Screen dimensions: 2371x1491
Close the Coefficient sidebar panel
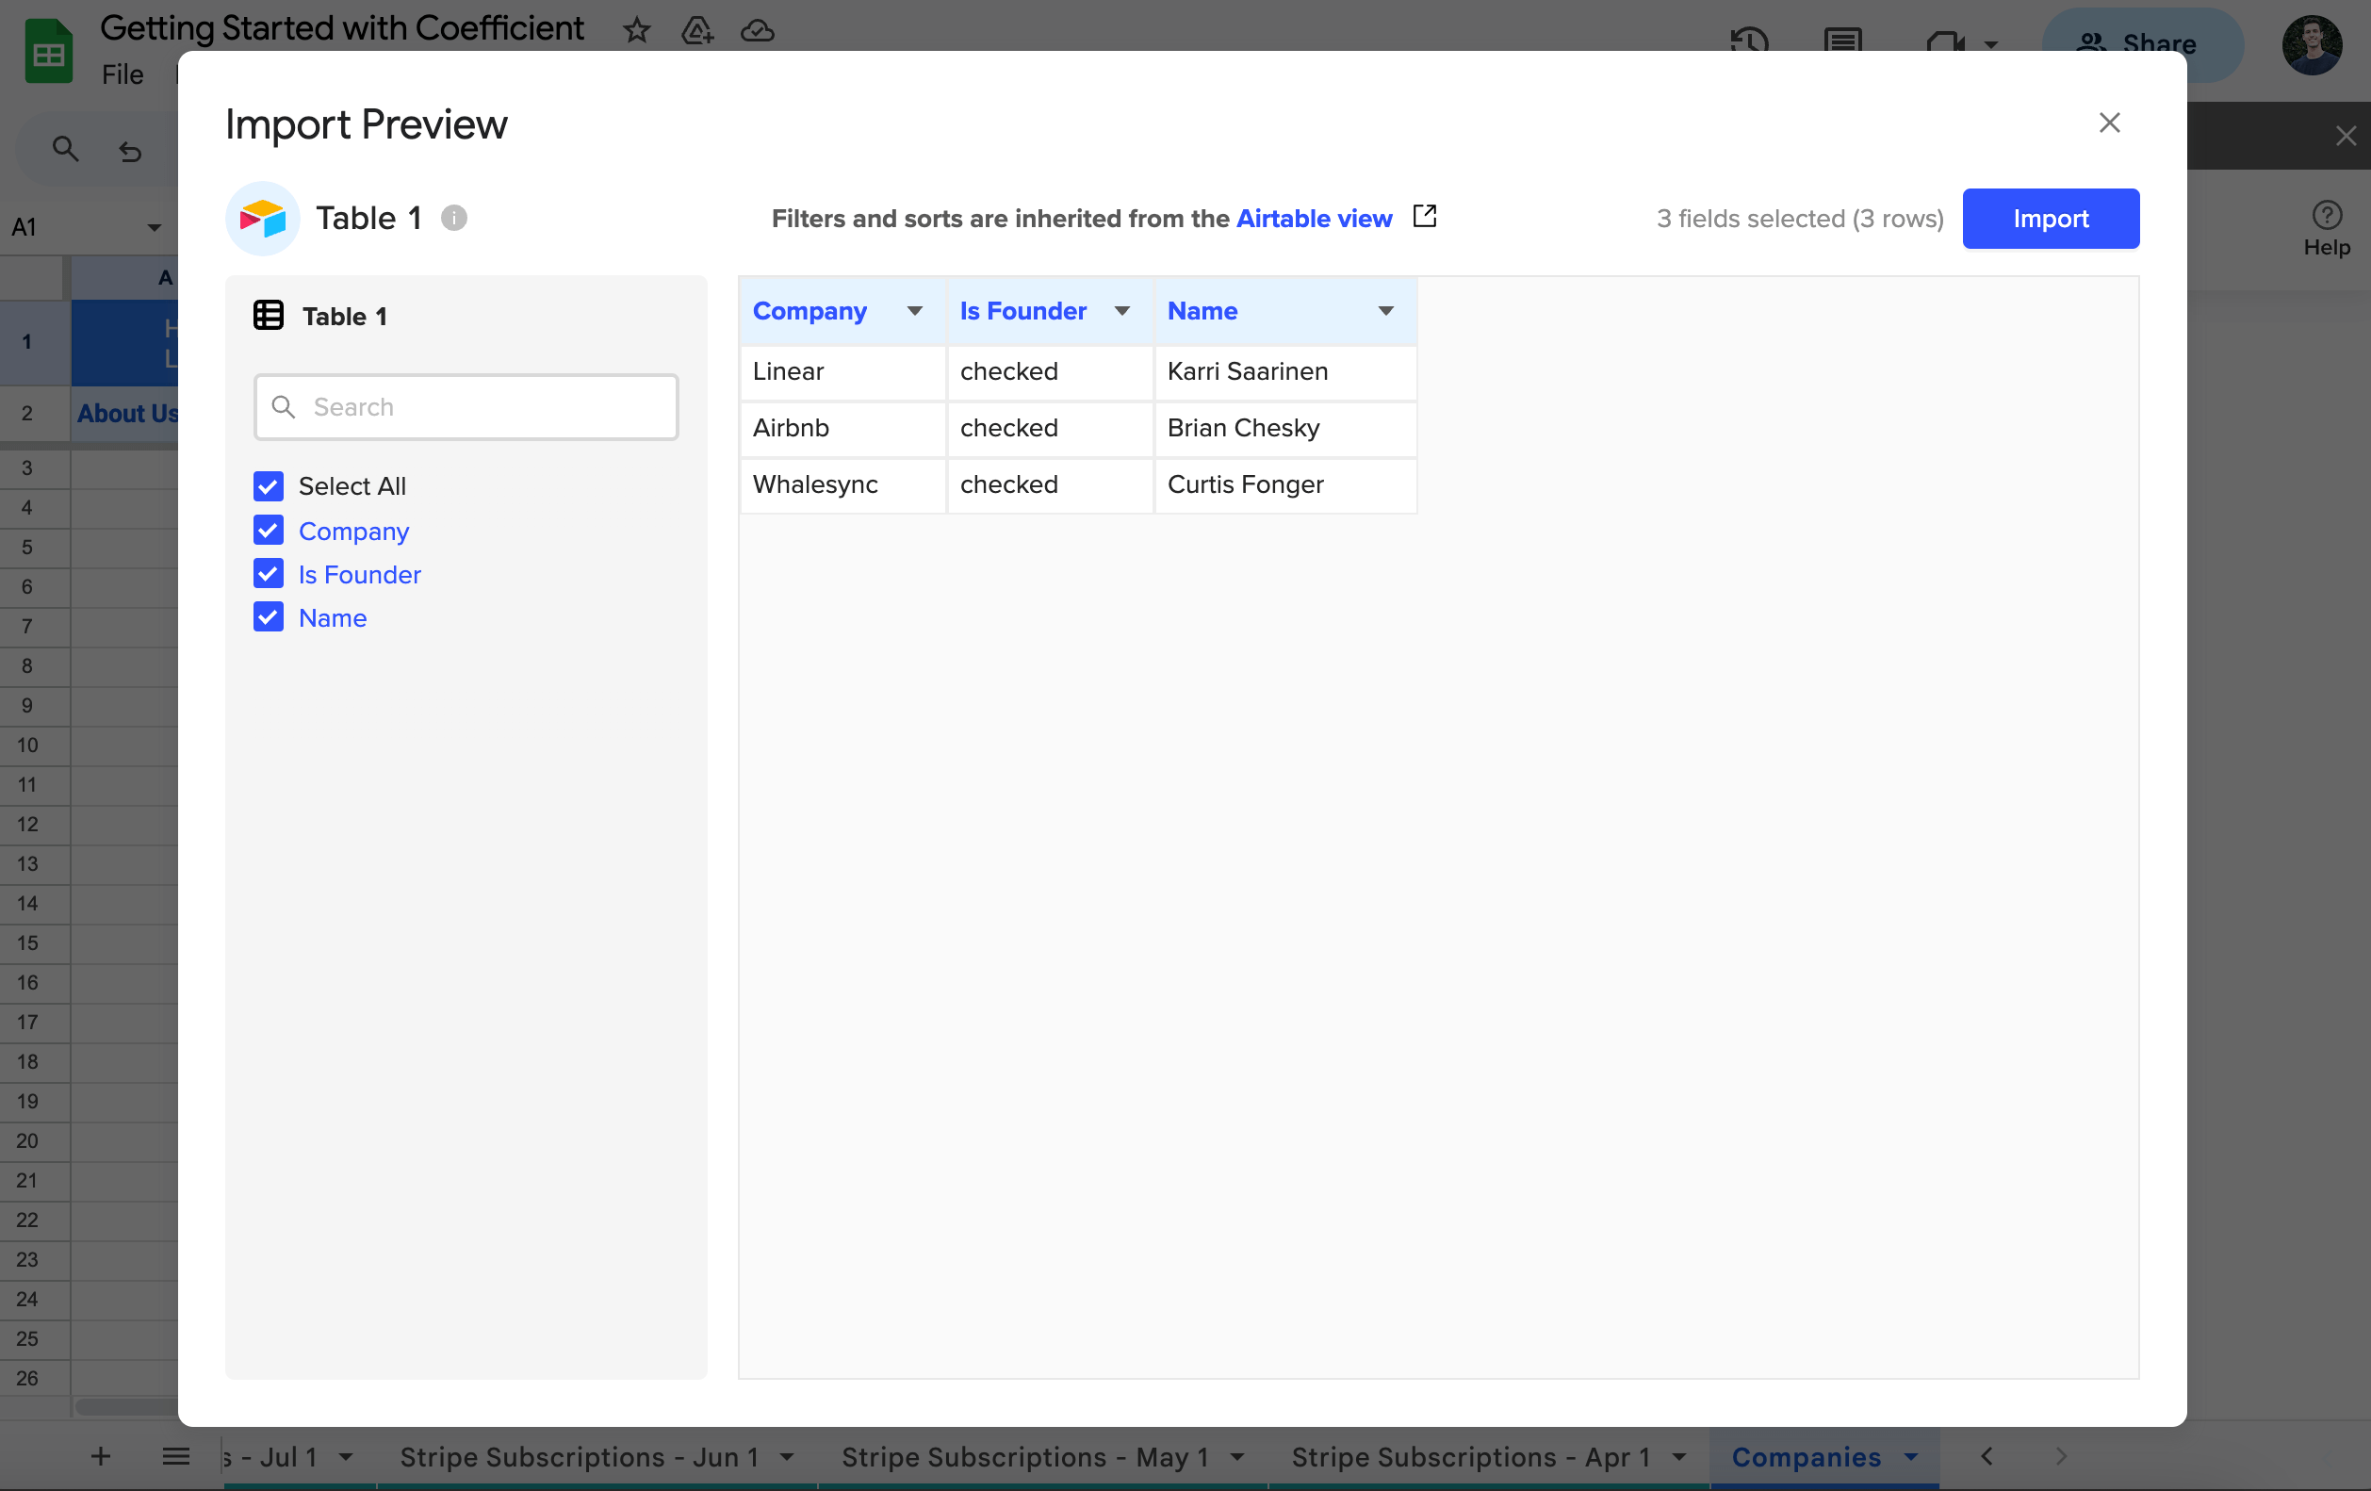click(2346, 136)
